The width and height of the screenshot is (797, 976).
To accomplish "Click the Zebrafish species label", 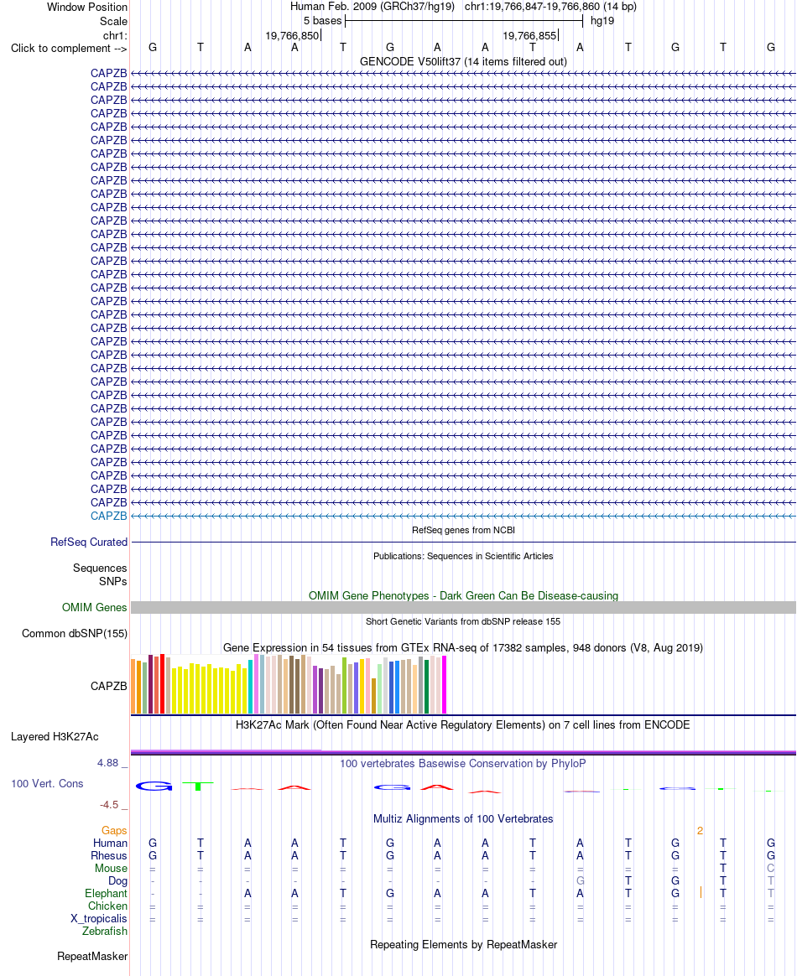I will point(105,932).
